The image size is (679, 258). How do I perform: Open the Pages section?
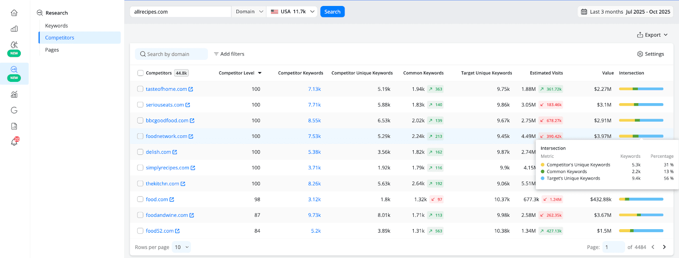pos(52,50)
